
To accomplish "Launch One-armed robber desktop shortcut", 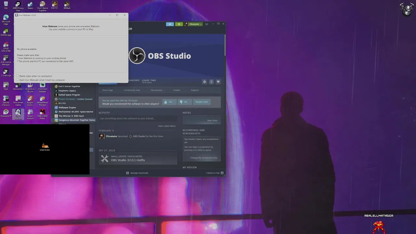I will [18, 101].
